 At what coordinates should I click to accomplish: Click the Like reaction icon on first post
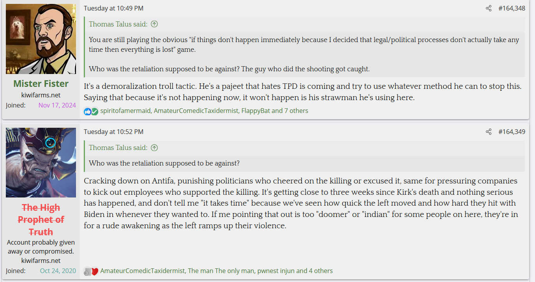pos(87,111)
